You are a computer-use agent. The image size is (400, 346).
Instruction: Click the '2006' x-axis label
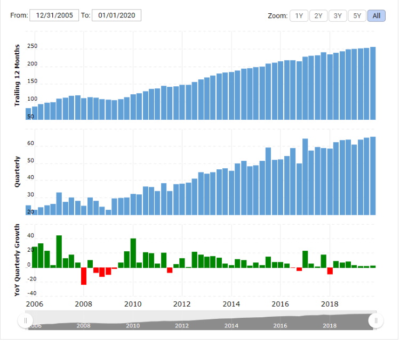(35, 304)
